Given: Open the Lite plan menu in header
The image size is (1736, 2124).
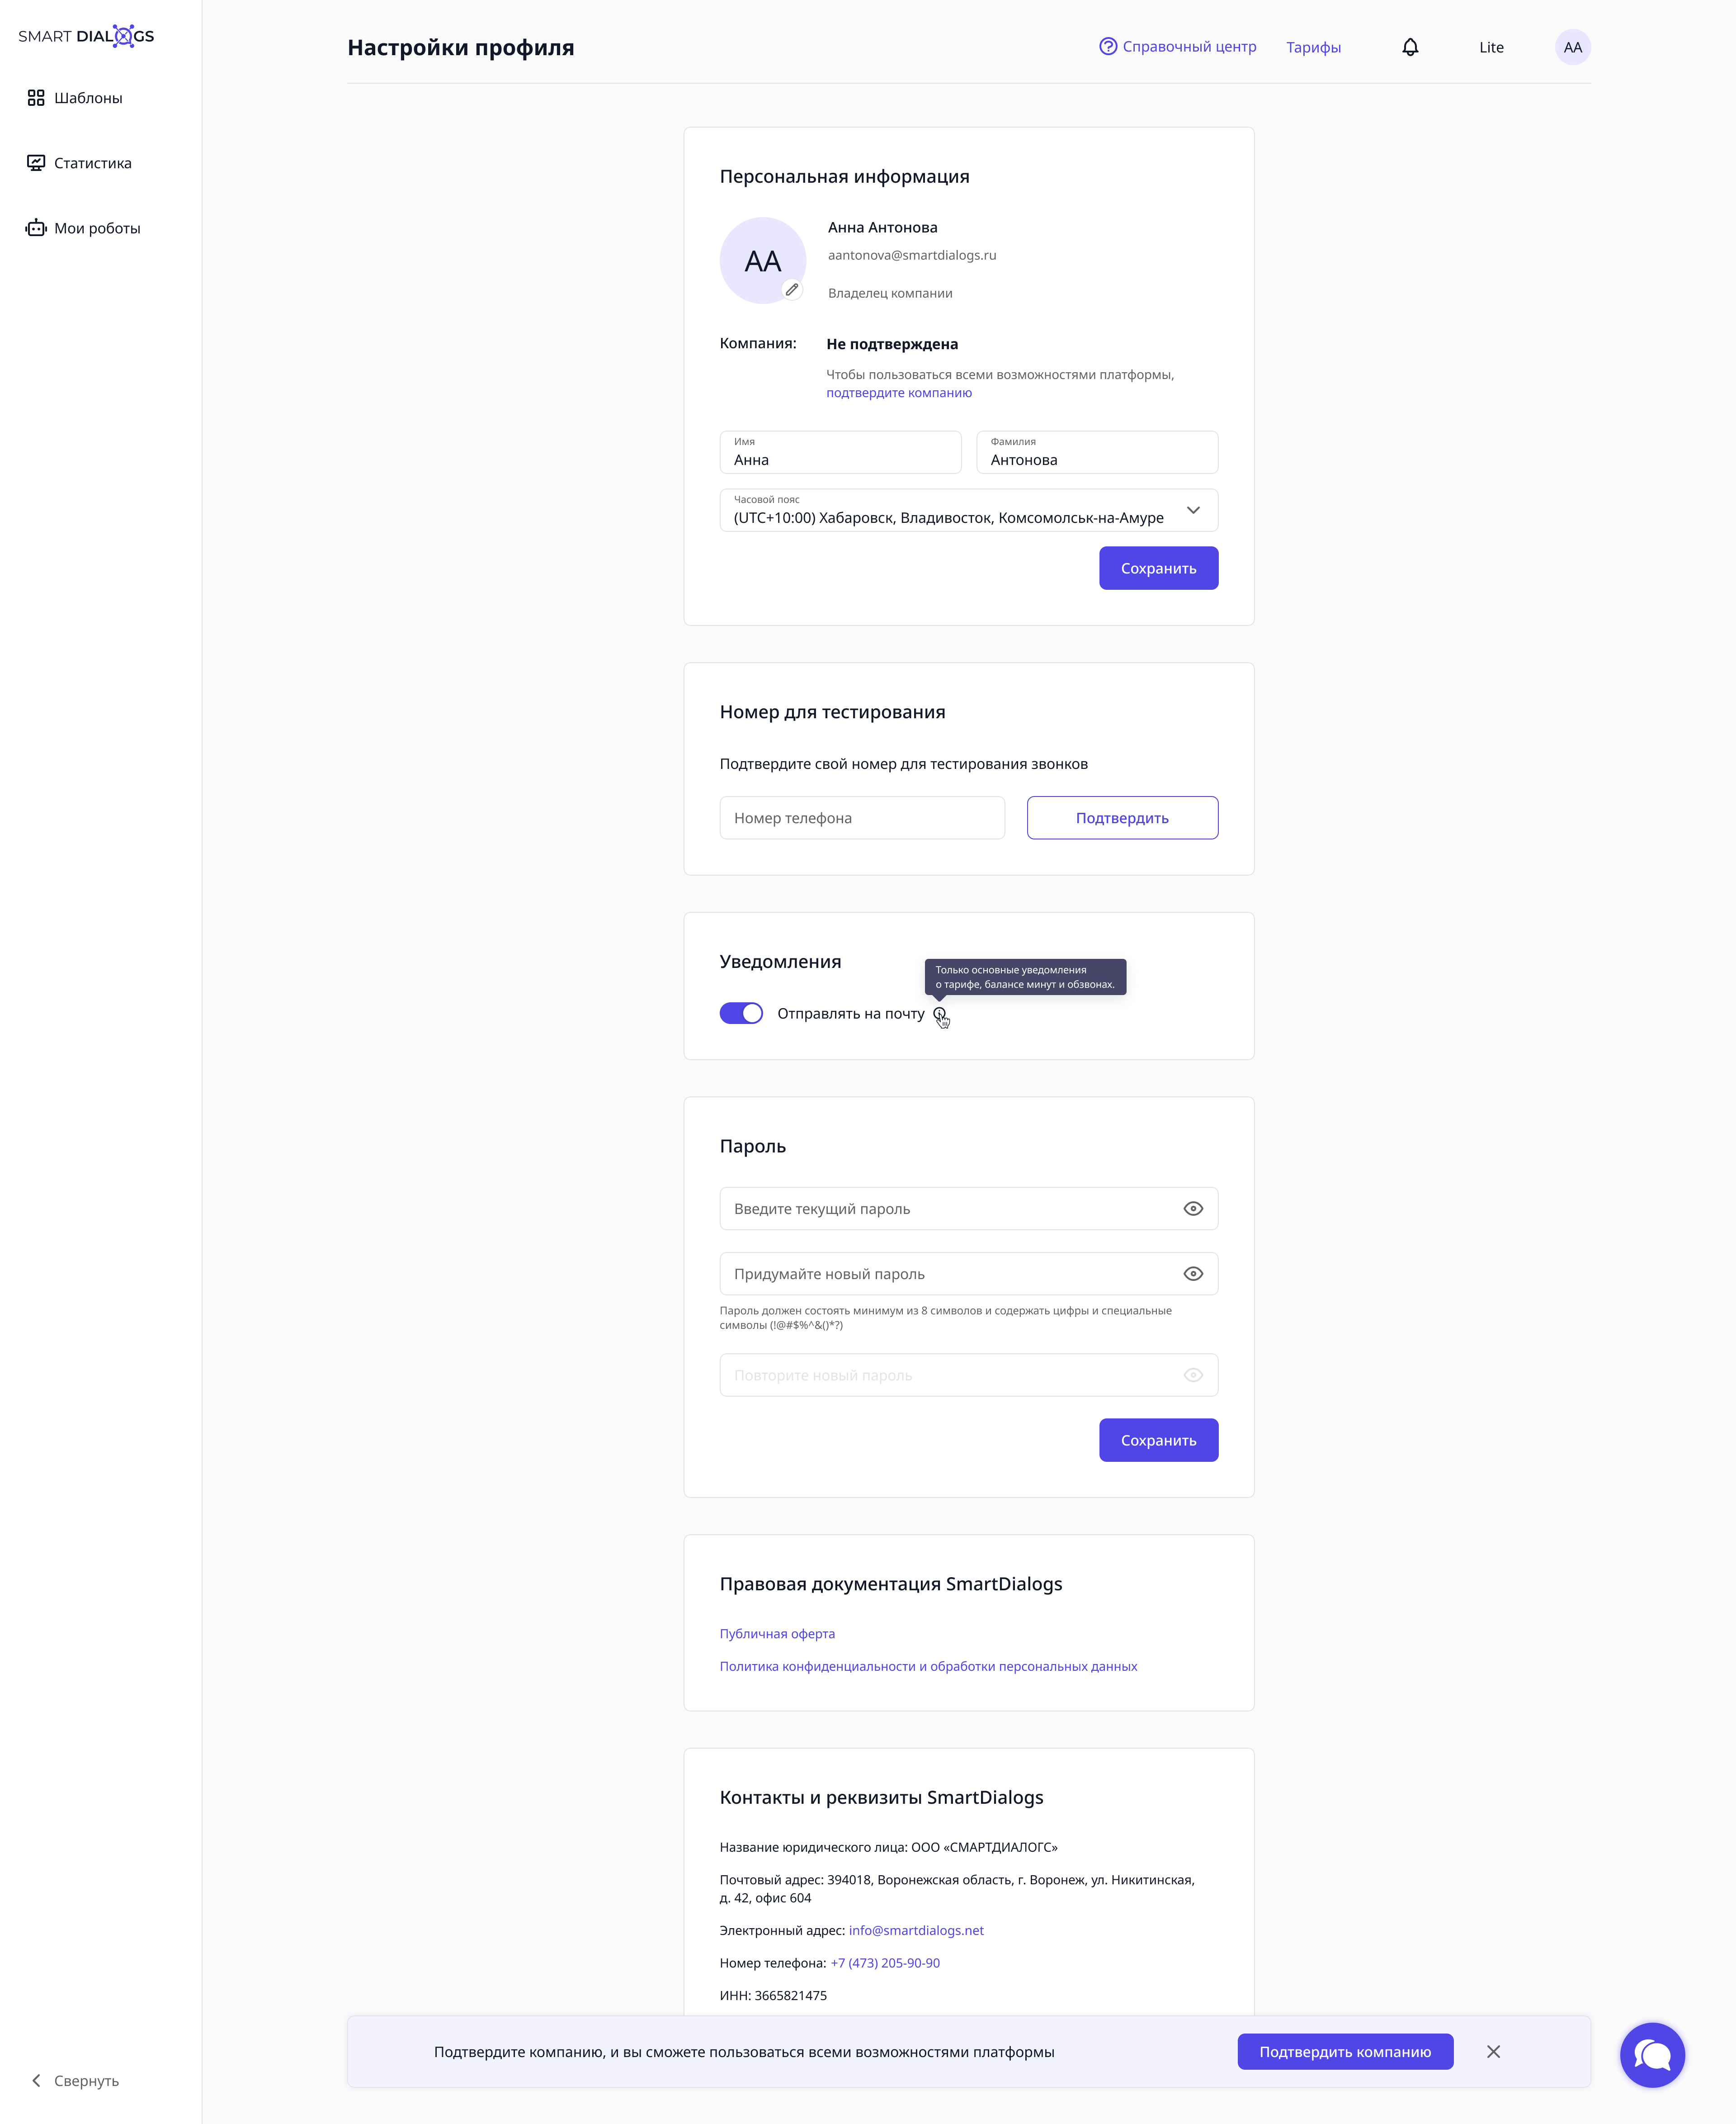Looking at the screenshot, I should tap(1491, 47).
